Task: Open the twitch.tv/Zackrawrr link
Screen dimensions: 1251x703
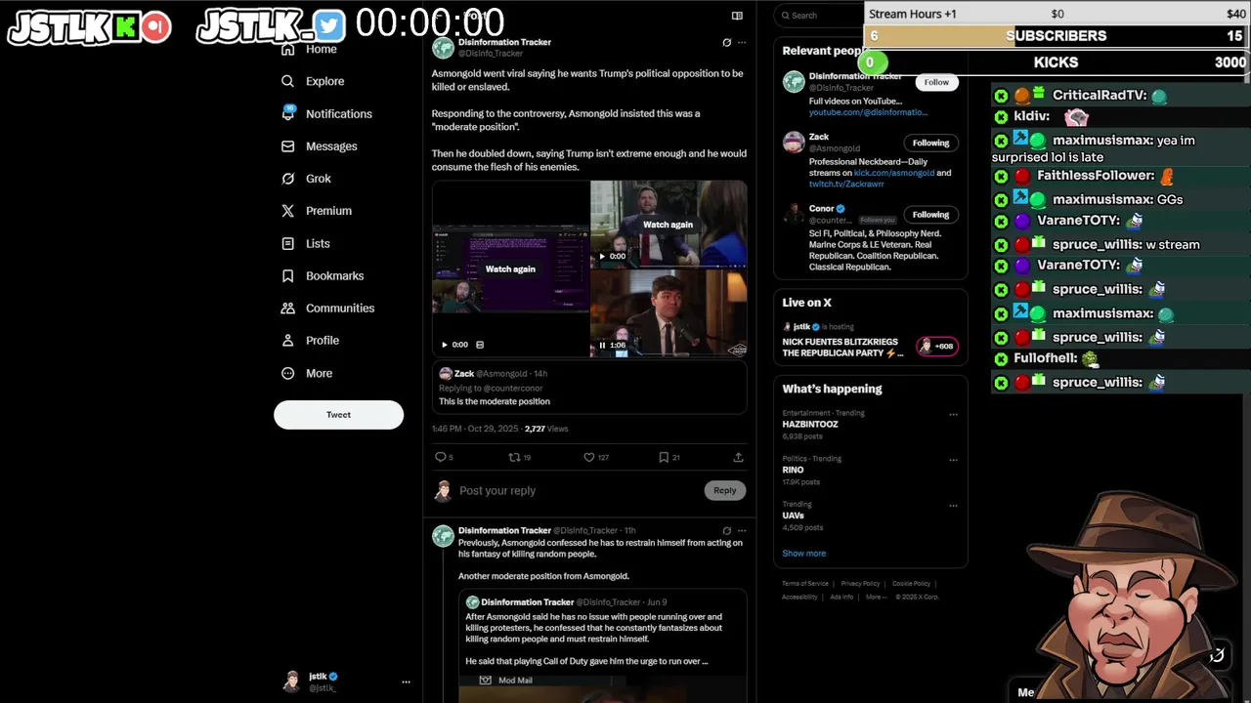Action: (x=846, y=184)
